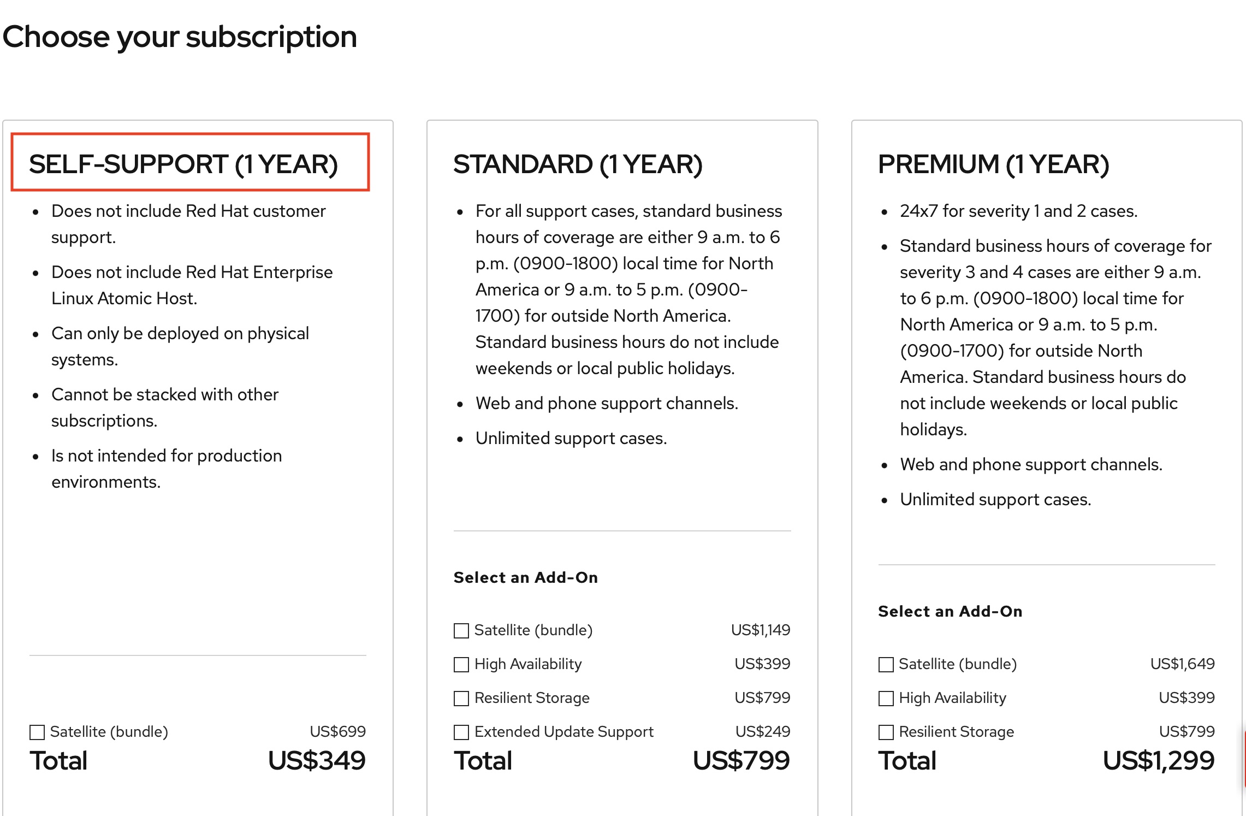Select Satellite (bundle) add-on for Premium plan
Image resolution: width=1246 pixels, height=816 pixels.
(886, 664)
